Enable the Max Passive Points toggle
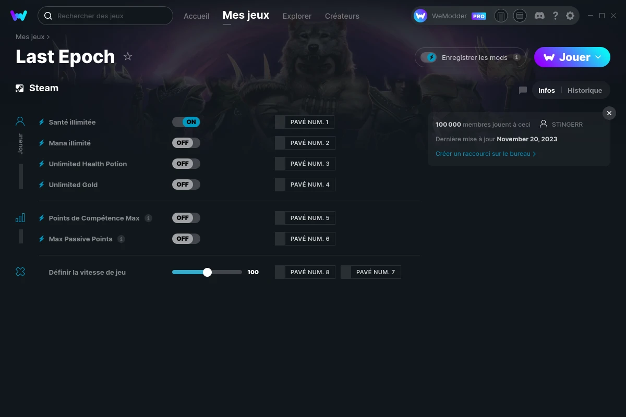The height and width of the screenshot is (417, 626). 186,239
